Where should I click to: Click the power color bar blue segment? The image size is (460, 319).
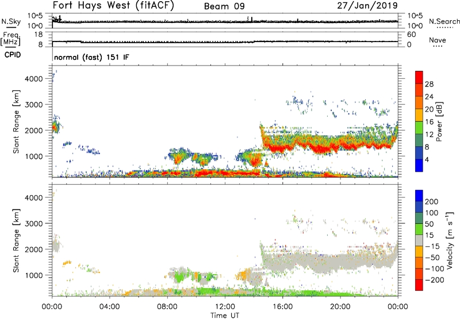point(419,165)
